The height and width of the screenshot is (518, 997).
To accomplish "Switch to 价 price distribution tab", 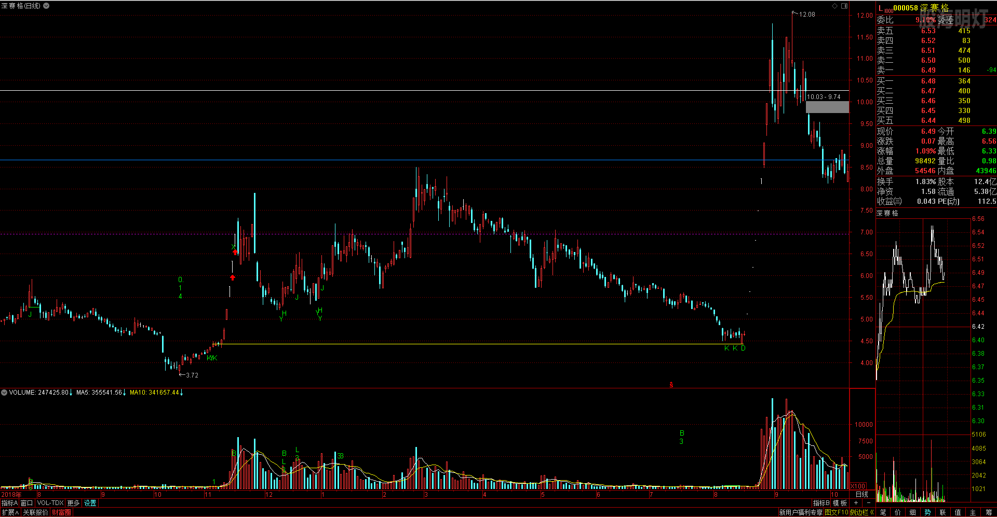I will pyautogui.click(x=898, y=512).
